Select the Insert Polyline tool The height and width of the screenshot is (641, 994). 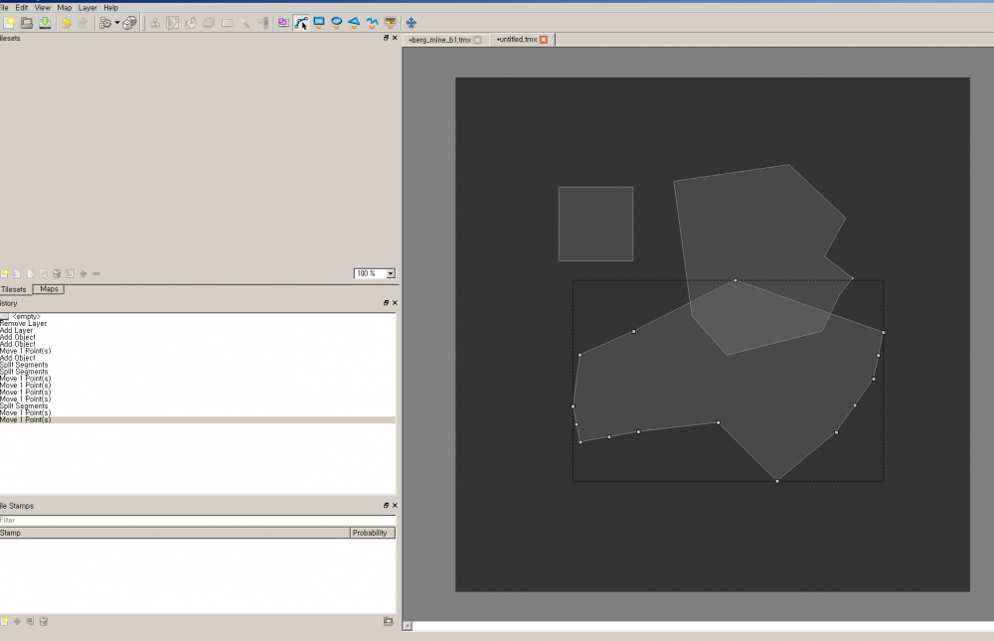372,22
